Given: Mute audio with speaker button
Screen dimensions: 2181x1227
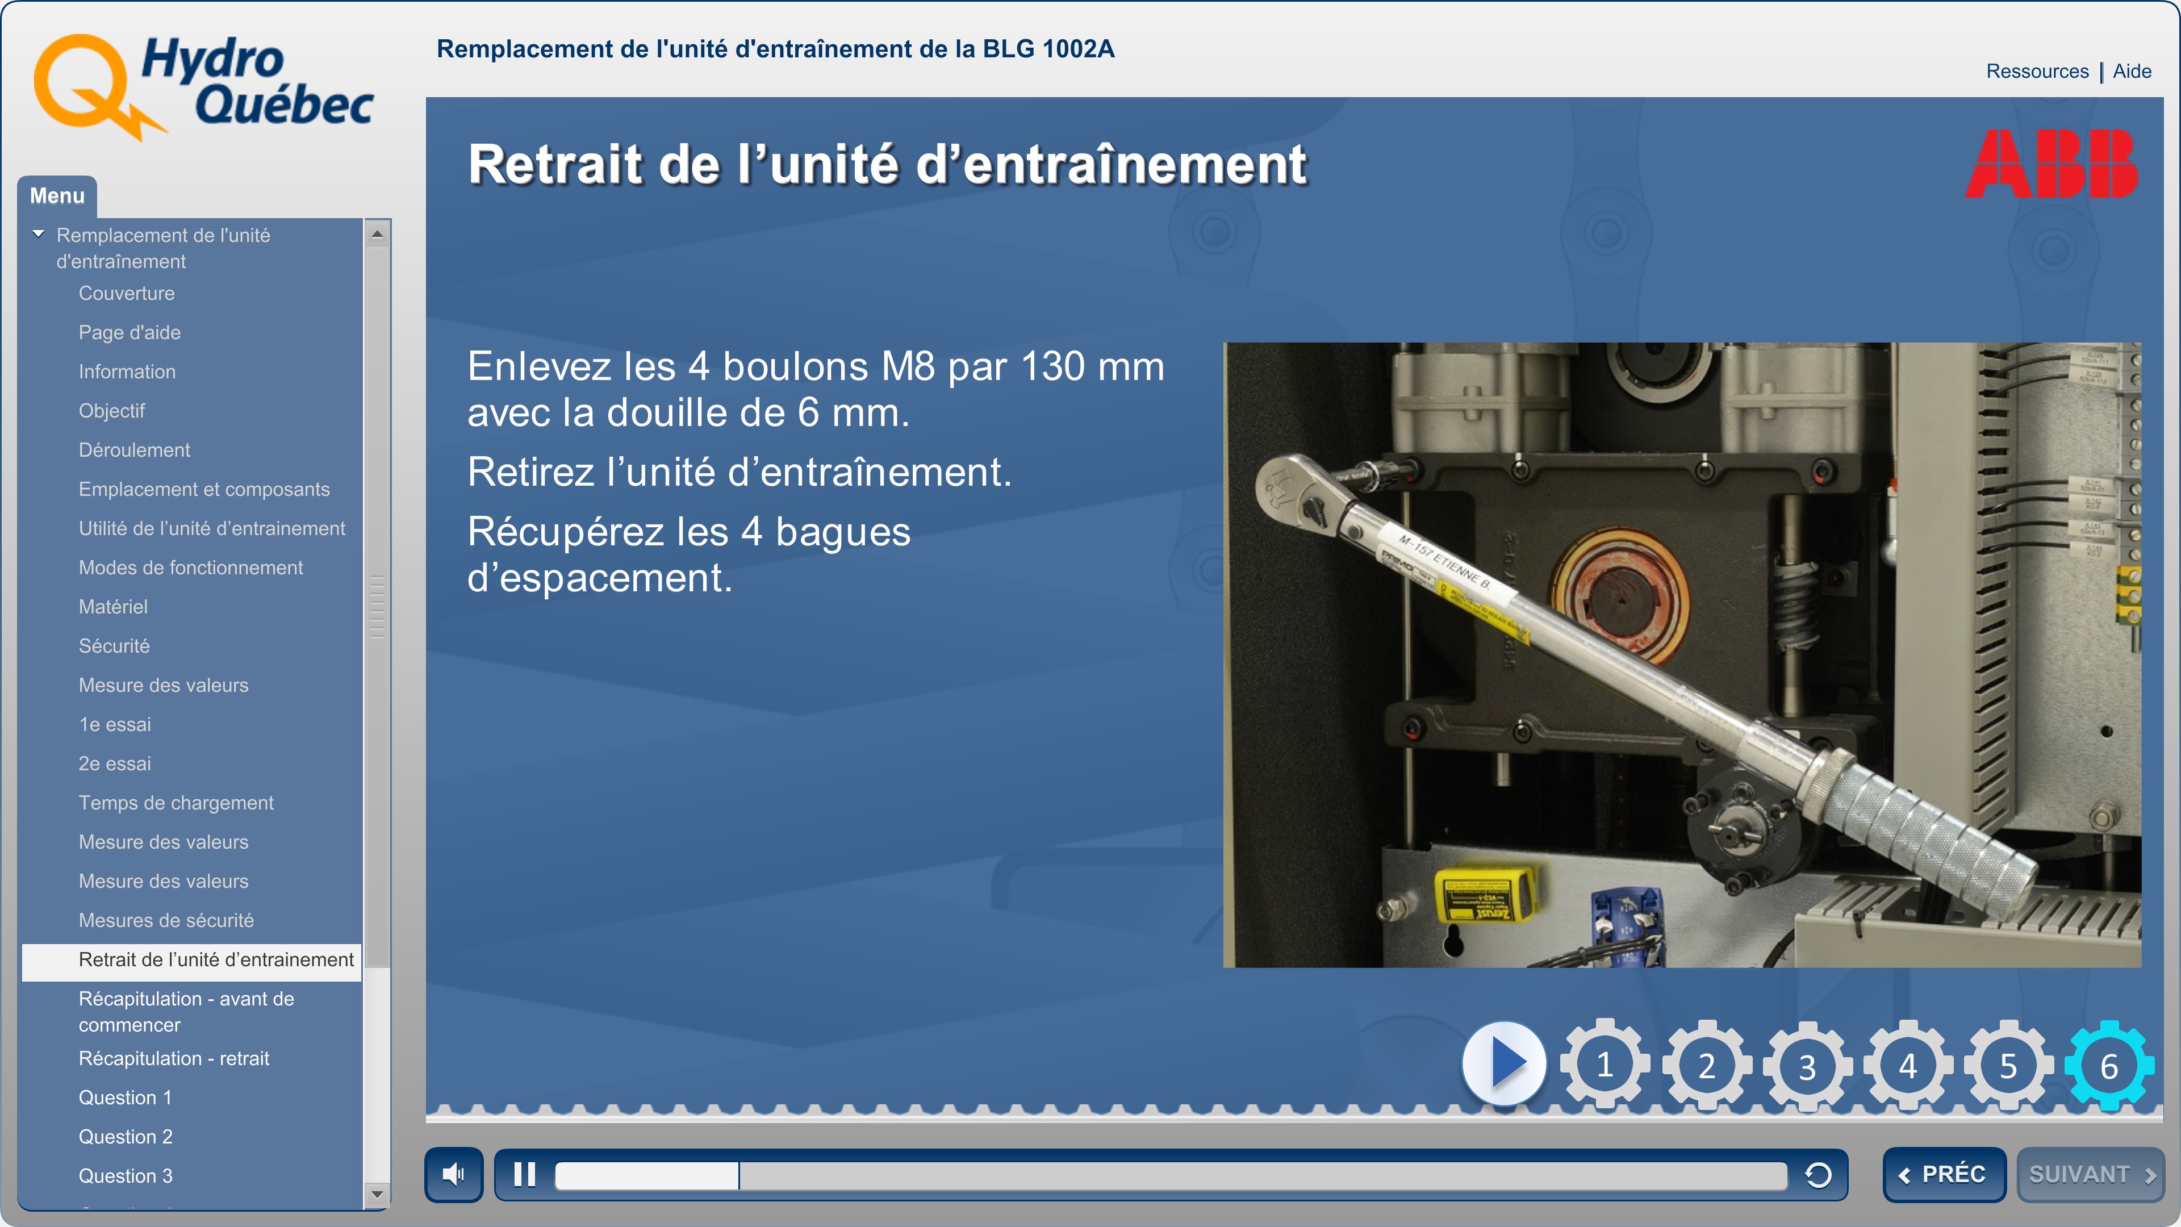Looking at the screenshot, I should [454, 1175].
